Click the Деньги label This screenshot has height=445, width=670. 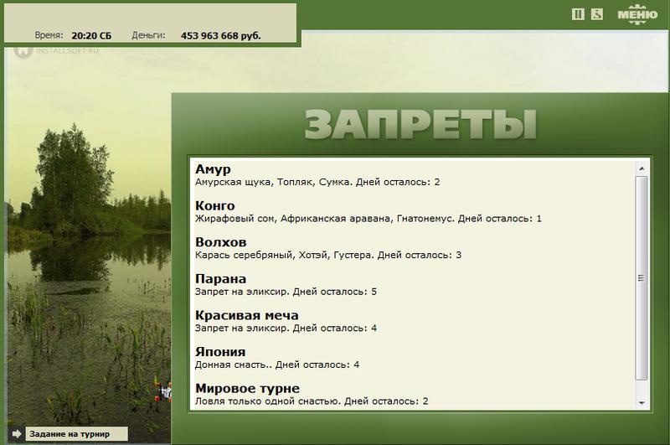148,35
